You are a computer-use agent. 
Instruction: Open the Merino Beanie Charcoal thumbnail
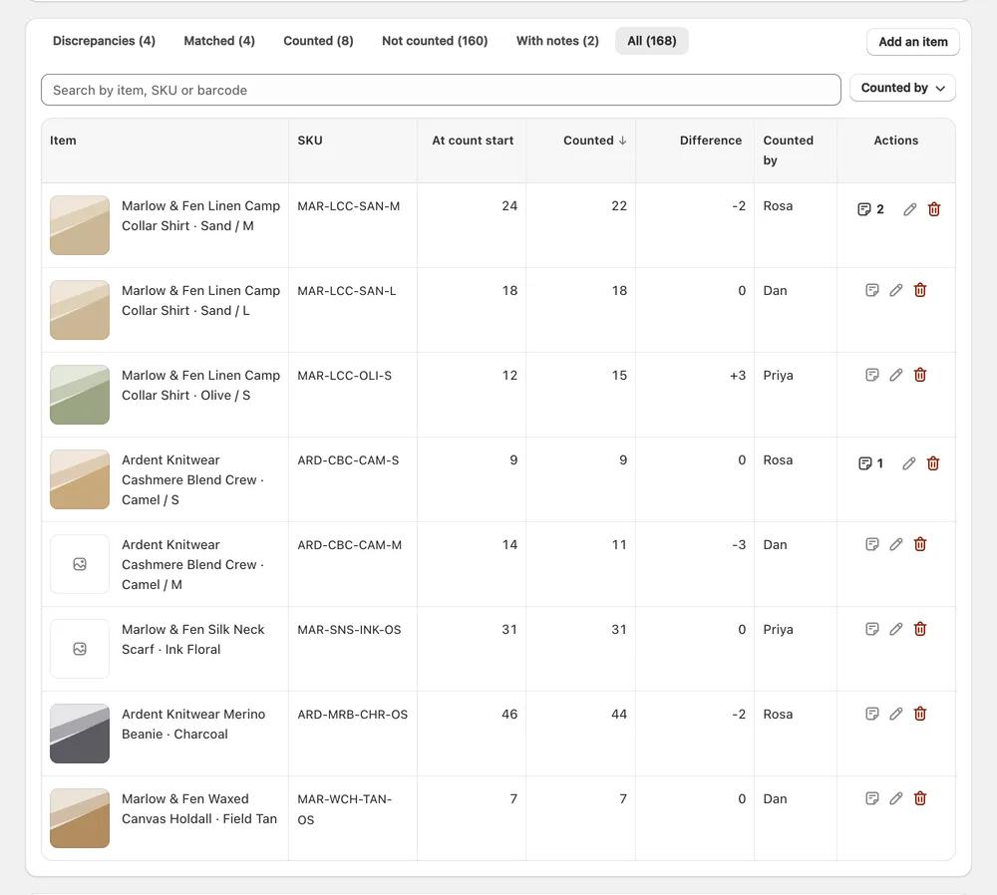pos(80,734)
